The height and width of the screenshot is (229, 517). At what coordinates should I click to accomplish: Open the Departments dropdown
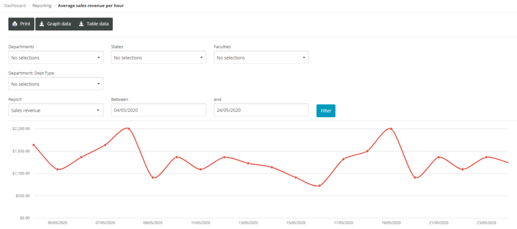coord(56,58)
